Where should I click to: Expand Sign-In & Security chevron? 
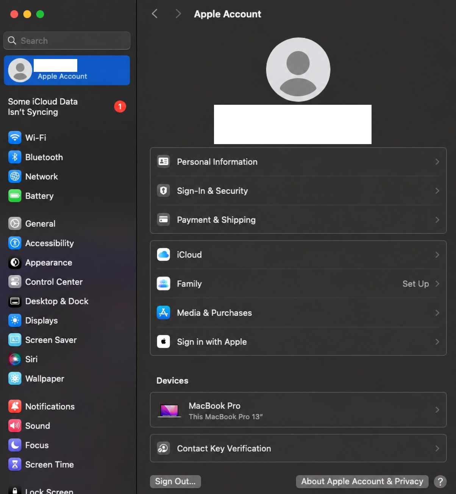click(x=437, y=191)
